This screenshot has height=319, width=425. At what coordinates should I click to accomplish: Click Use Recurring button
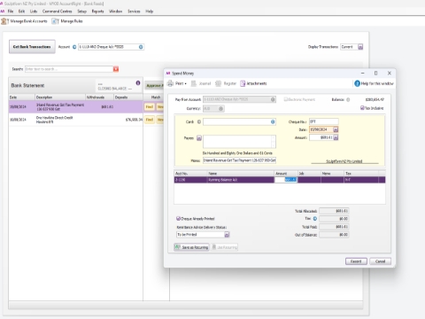pos(225,247)
